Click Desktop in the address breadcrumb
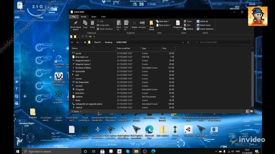This screenshot has height=154, width=275. (x=109, y=42)
